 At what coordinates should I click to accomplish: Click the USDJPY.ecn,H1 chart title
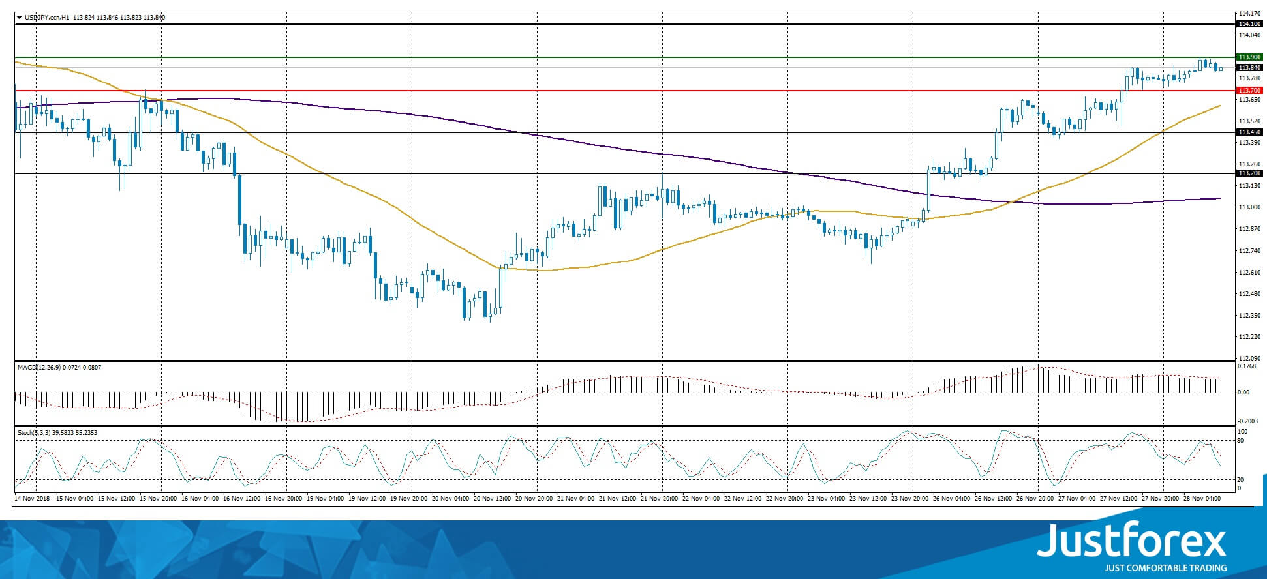(48, 18)
